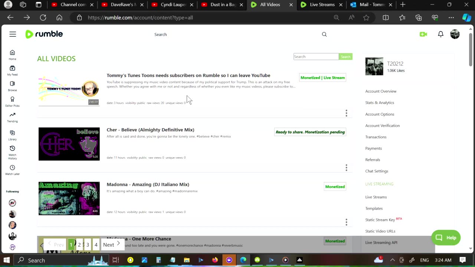Open Account Verification link
Image resolution: width=475 pixels, height=267 pixels.
click(x=382, y=126)
